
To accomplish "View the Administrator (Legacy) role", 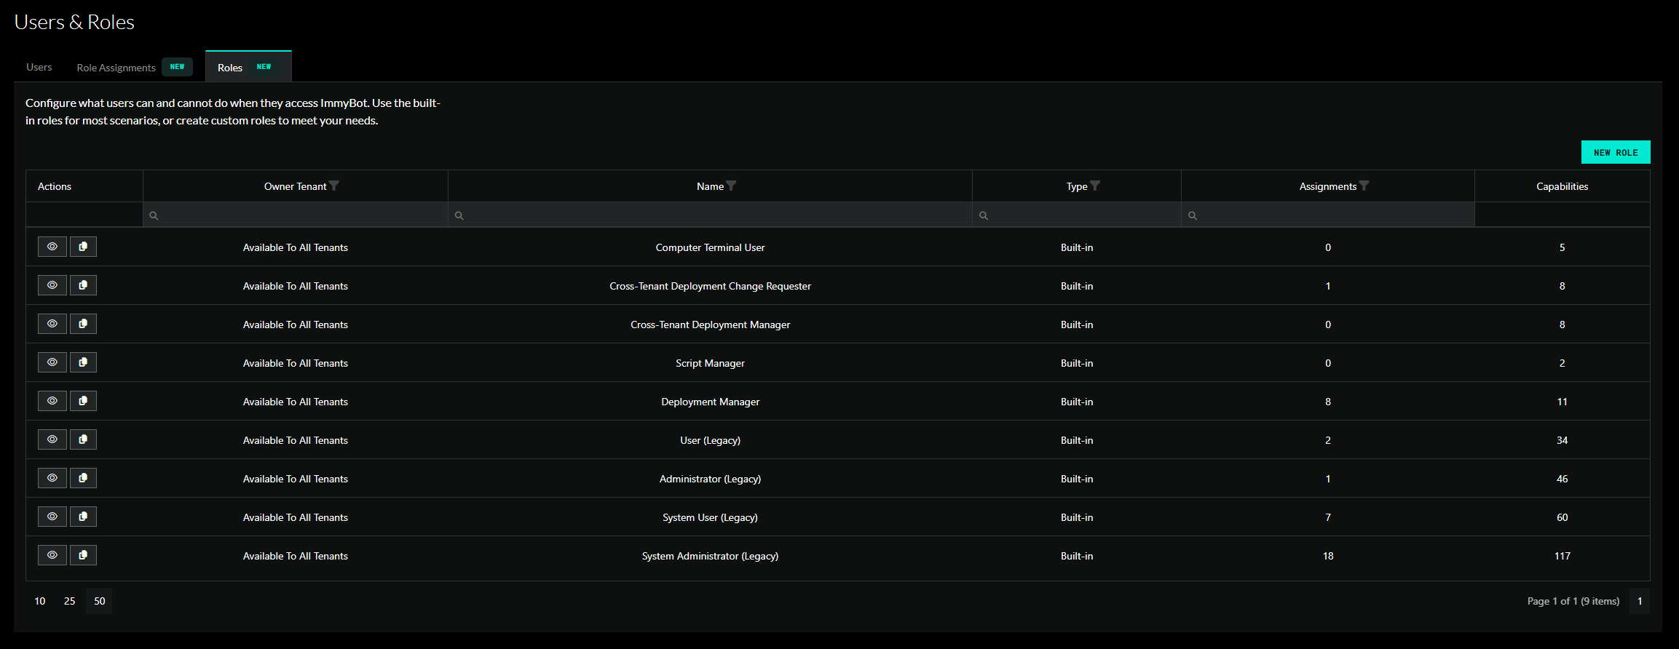I will click(x=52, y=478).
